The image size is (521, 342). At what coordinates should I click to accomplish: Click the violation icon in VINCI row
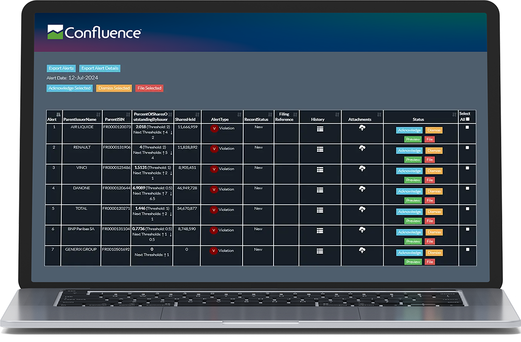[x=214, y=169]
